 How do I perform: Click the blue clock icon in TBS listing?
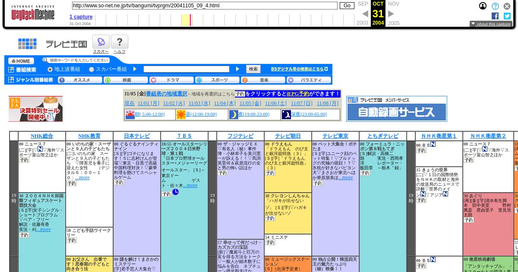click(175, 192)
